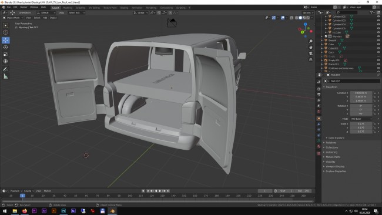Select the Annotate tool
382x215 pixels.
point(6,69)
